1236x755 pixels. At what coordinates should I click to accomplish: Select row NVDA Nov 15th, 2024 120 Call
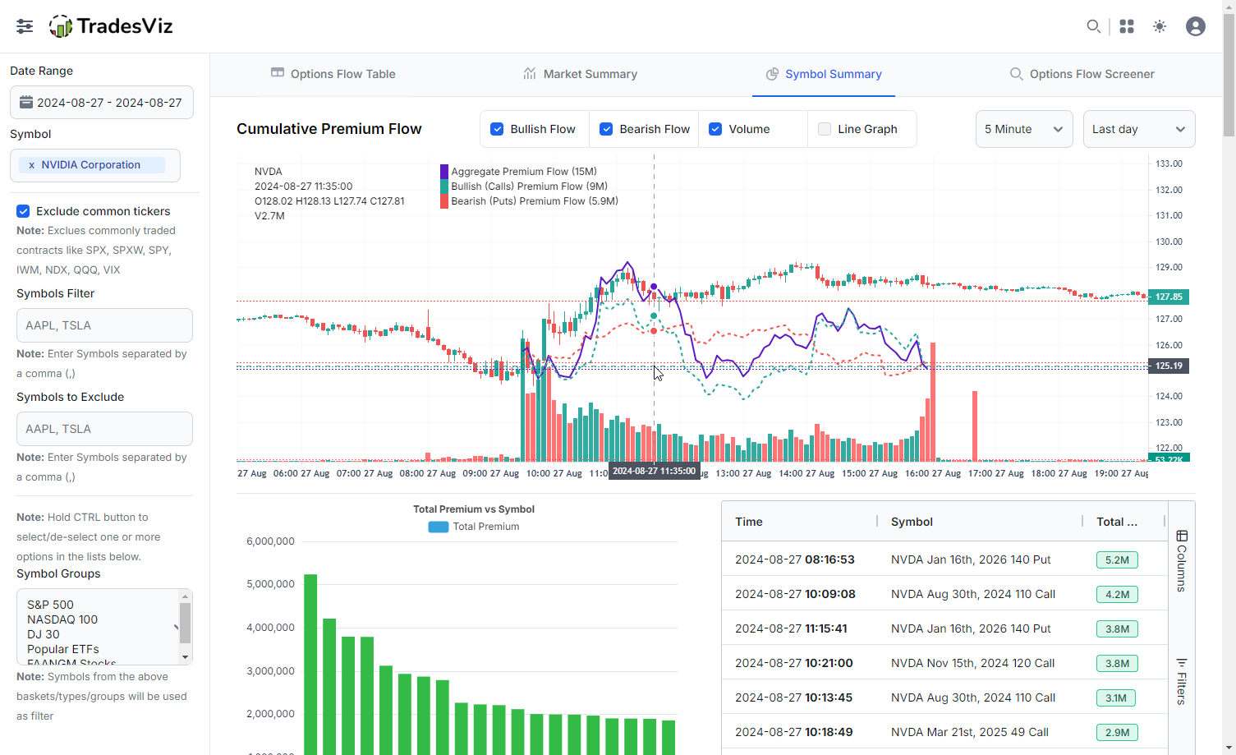(x=944, y=663)
